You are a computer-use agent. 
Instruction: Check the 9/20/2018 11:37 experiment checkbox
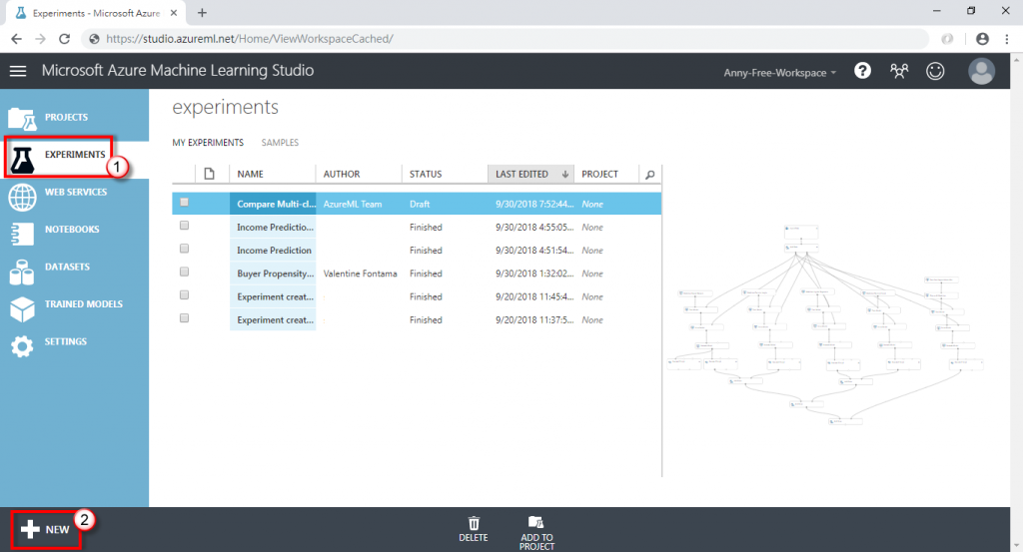[184, 318]
